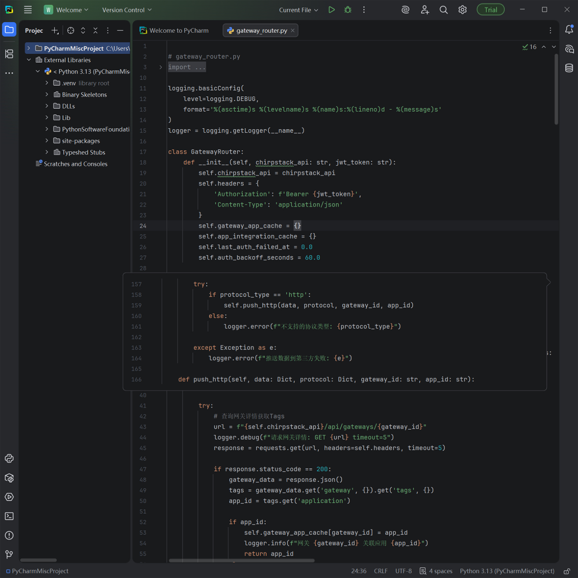Screen dimensions: 578x578
Task: Click the editor vertical scrollbar
Action: coord(556,89)
